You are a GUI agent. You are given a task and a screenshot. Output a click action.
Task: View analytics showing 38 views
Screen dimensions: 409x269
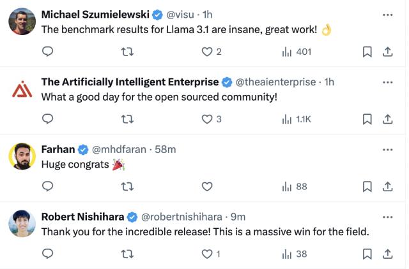point(295,254)
